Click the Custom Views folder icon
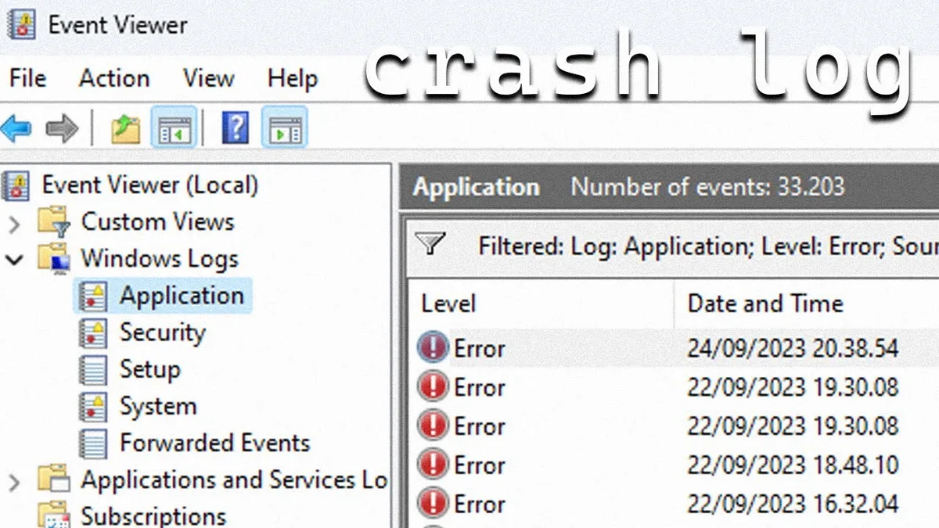Viewport: 939px width, 528px height. (55, 222)
